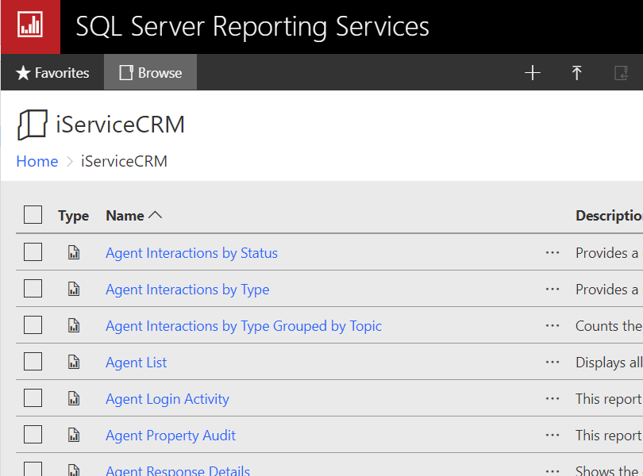Sort the list by Description column
Image resolution: width=643 pixels, height=476 pixels.
tap(609, 216)
